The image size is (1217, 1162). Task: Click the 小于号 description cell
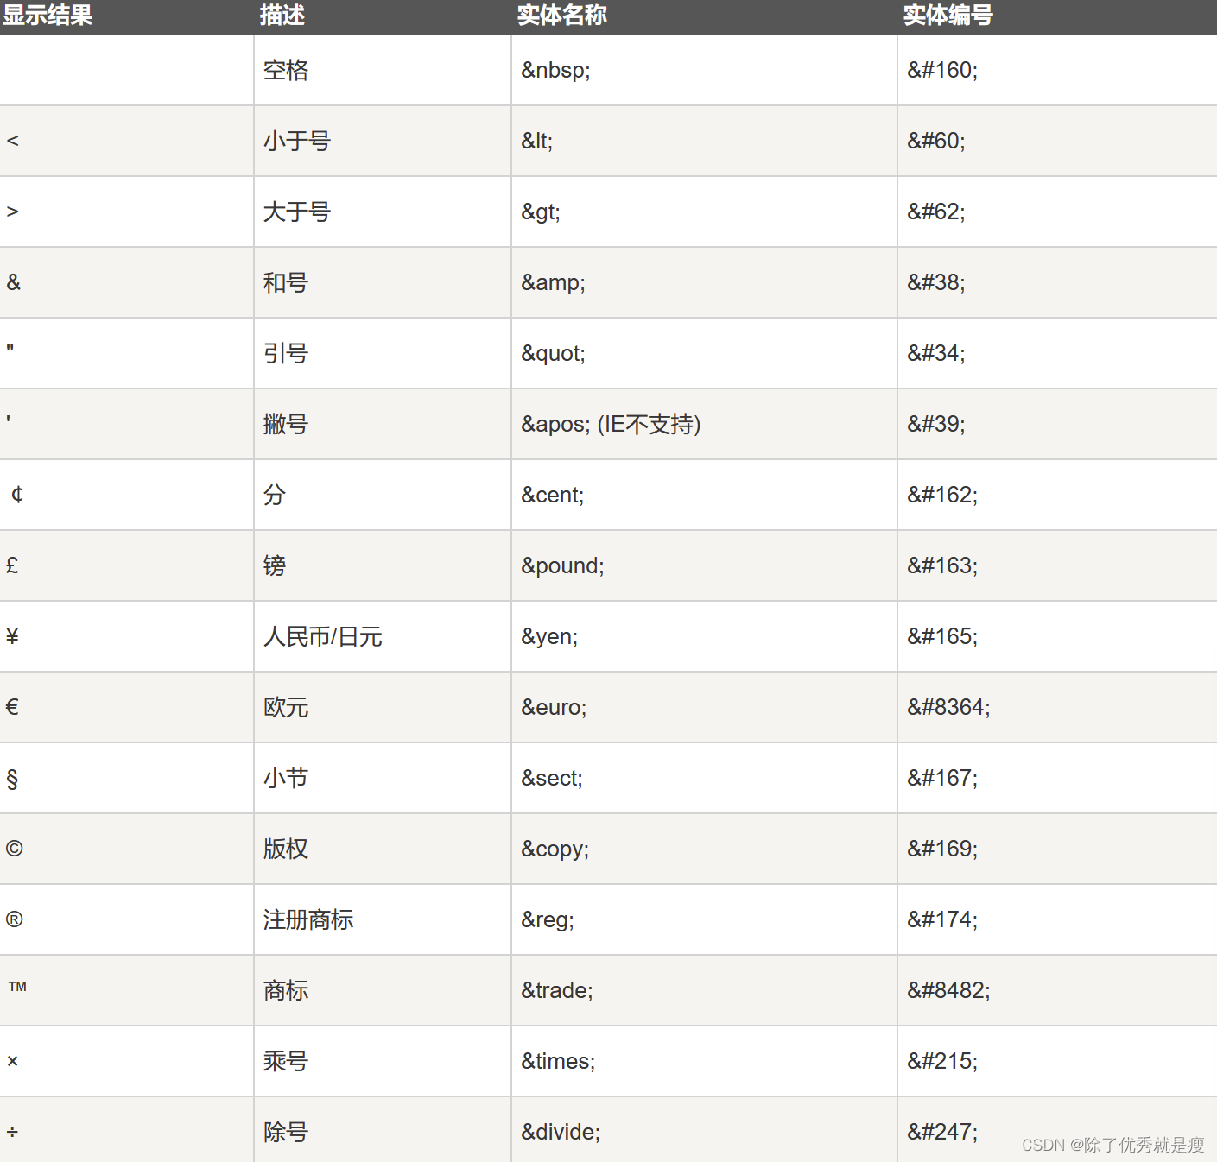click(x=297, y=141)
